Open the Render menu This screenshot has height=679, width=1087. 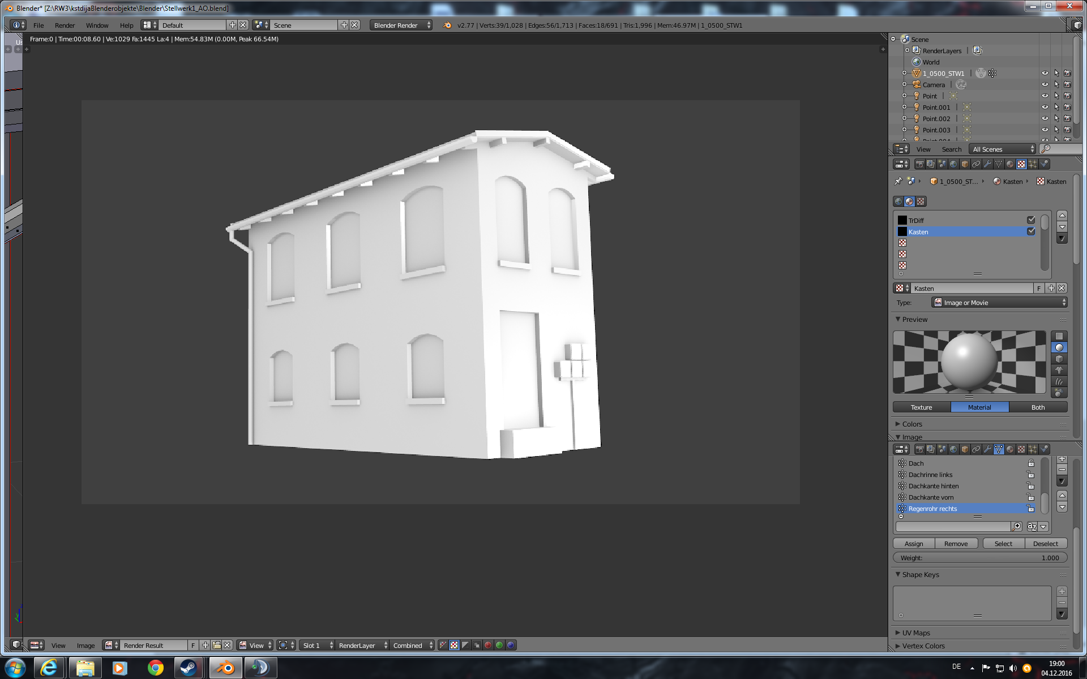tap(65, 25)
